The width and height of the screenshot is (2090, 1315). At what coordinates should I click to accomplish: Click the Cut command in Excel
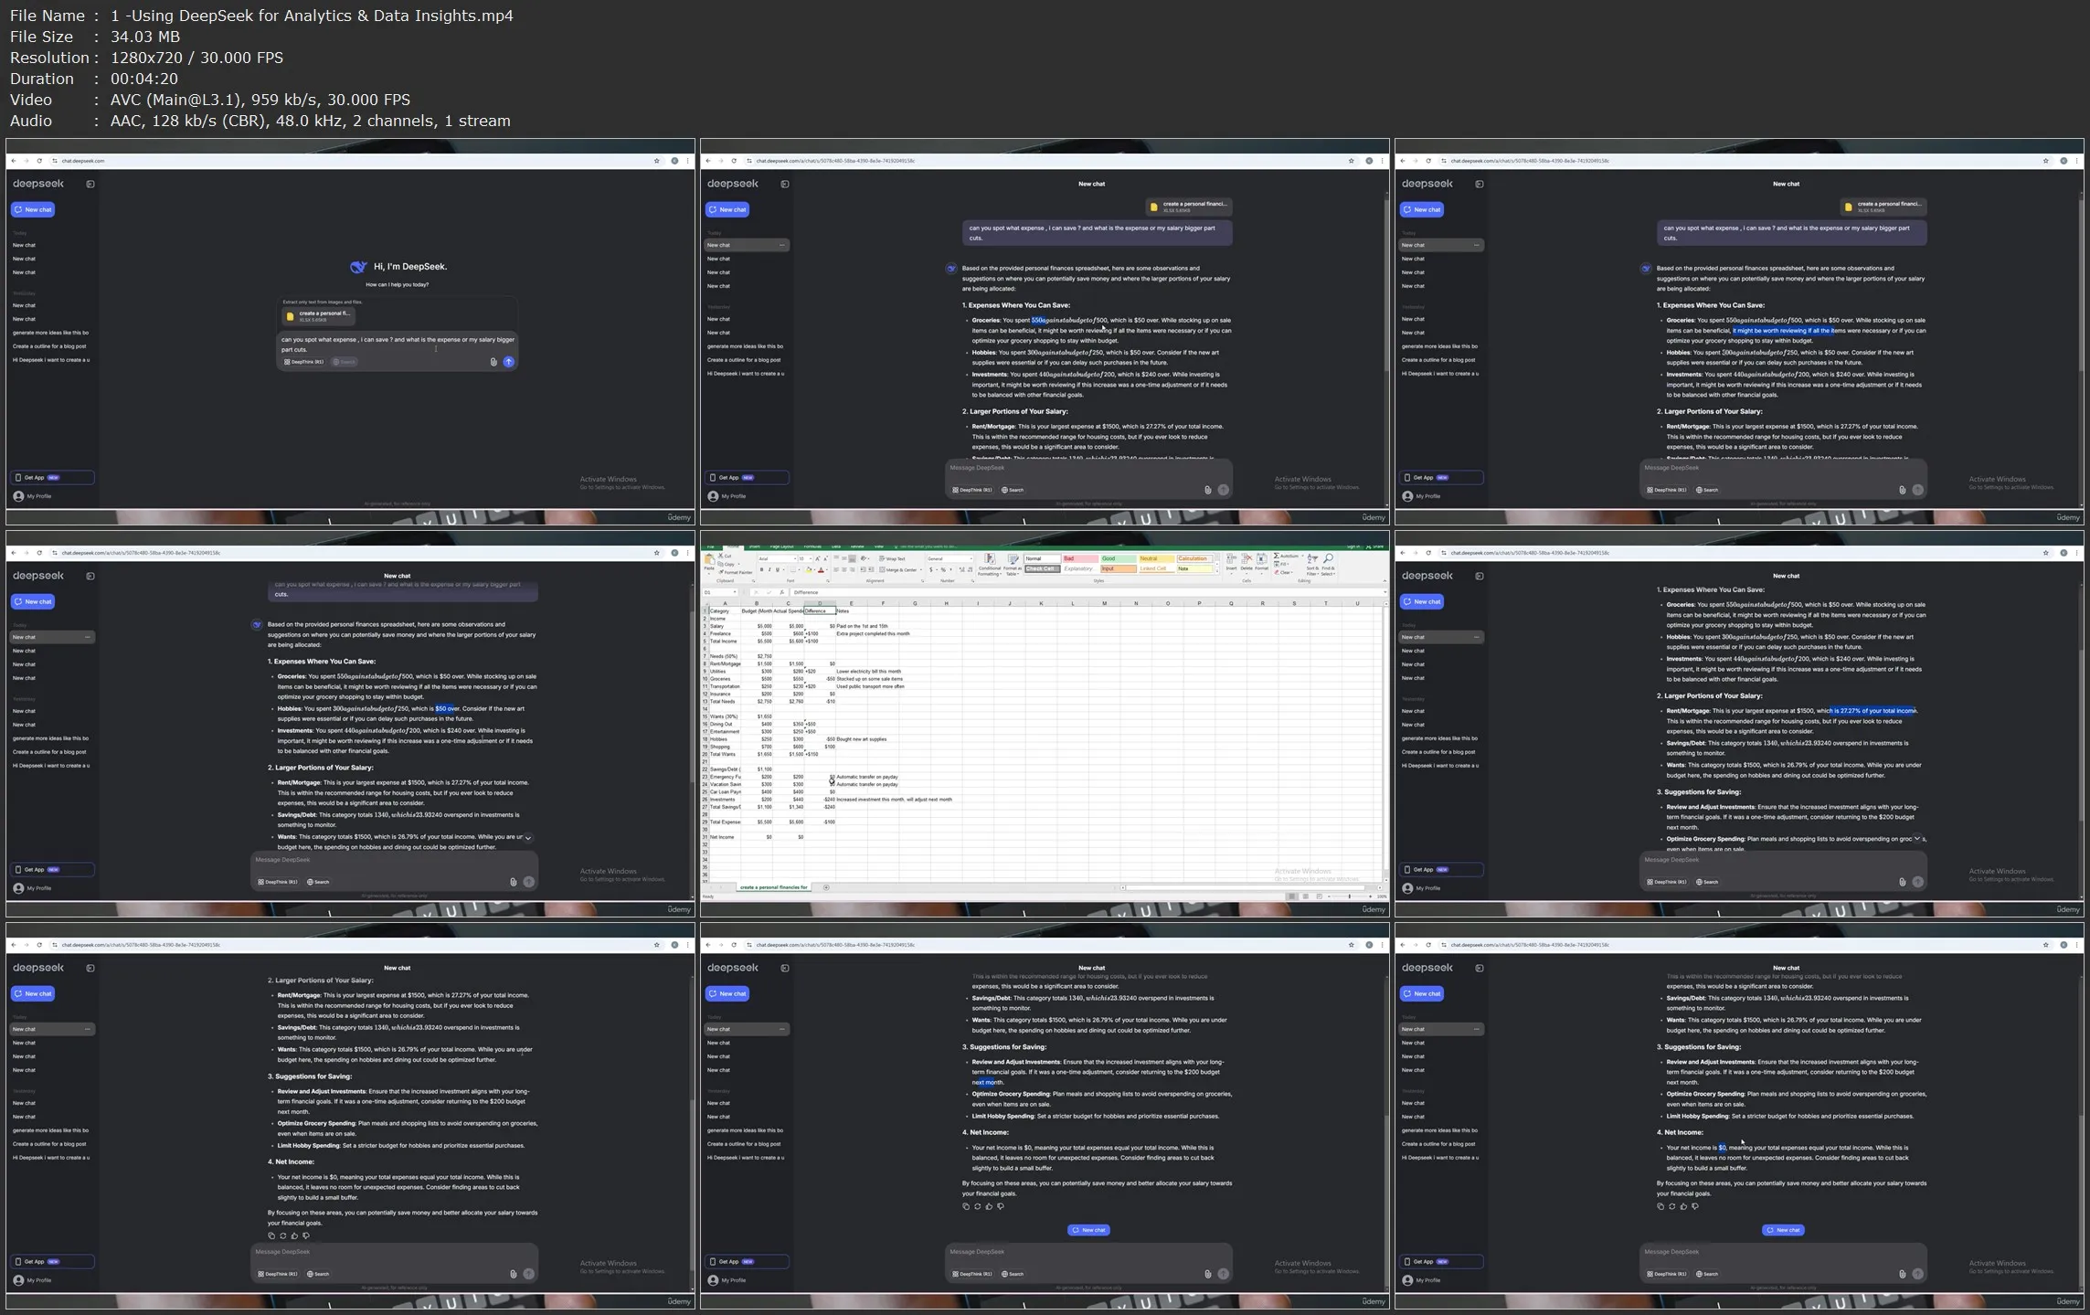click(x=725, y=556)
